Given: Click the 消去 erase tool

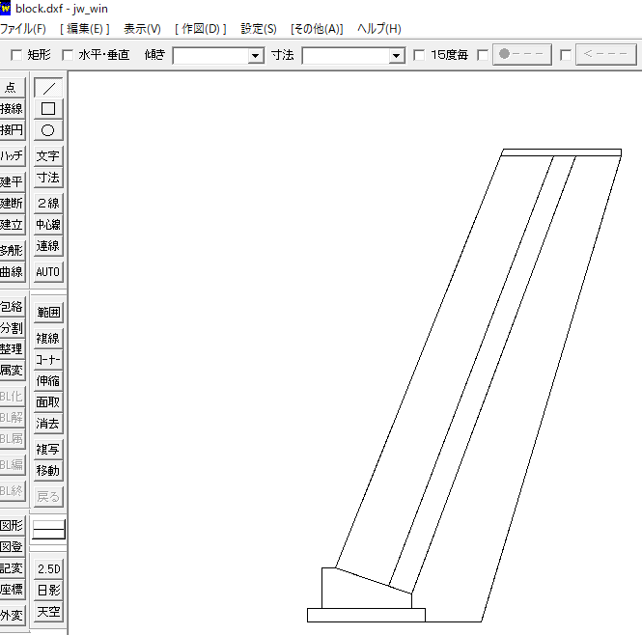Looking at the screenshot, I should [47, 424].
